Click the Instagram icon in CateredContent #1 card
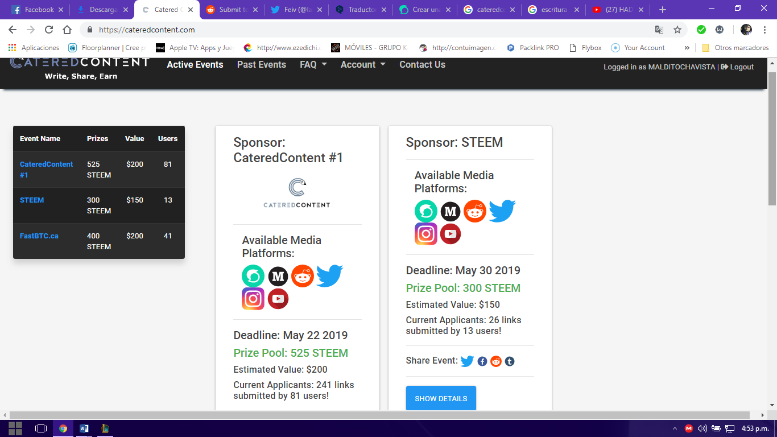This screenshot has height=437, width=777. 253,299
